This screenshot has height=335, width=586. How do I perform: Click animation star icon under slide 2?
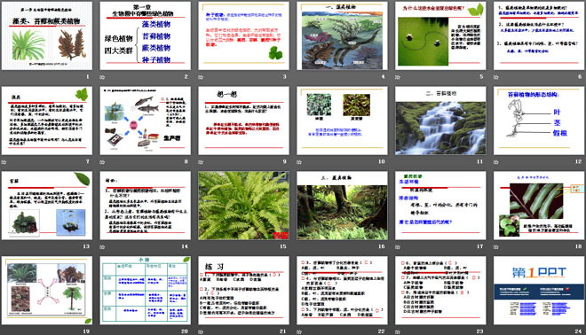(102, 77)
